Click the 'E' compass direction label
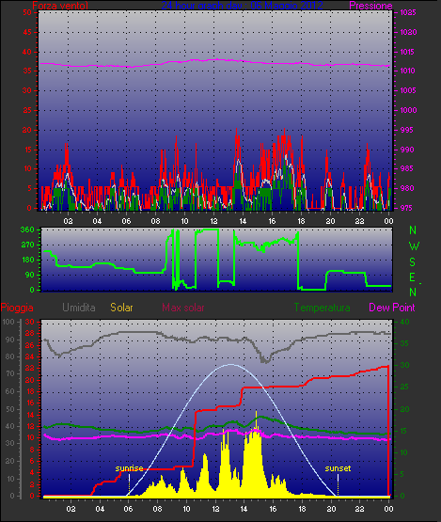The height and width of the screenshot is (522, 441). click(x=412, y=277)
